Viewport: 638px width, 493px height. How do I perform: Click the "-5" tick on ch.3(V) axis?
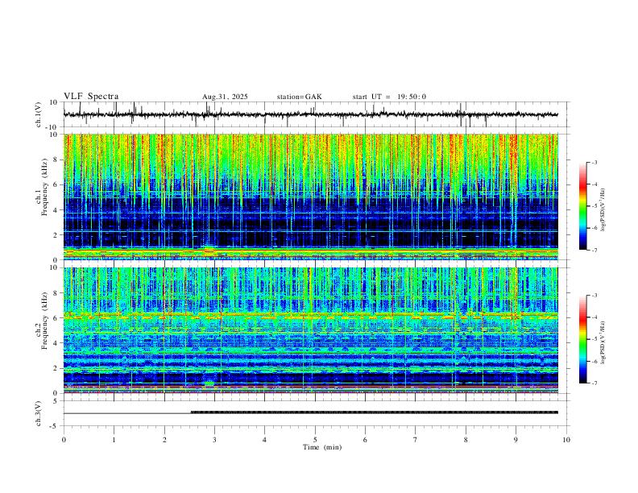(55, 426)
